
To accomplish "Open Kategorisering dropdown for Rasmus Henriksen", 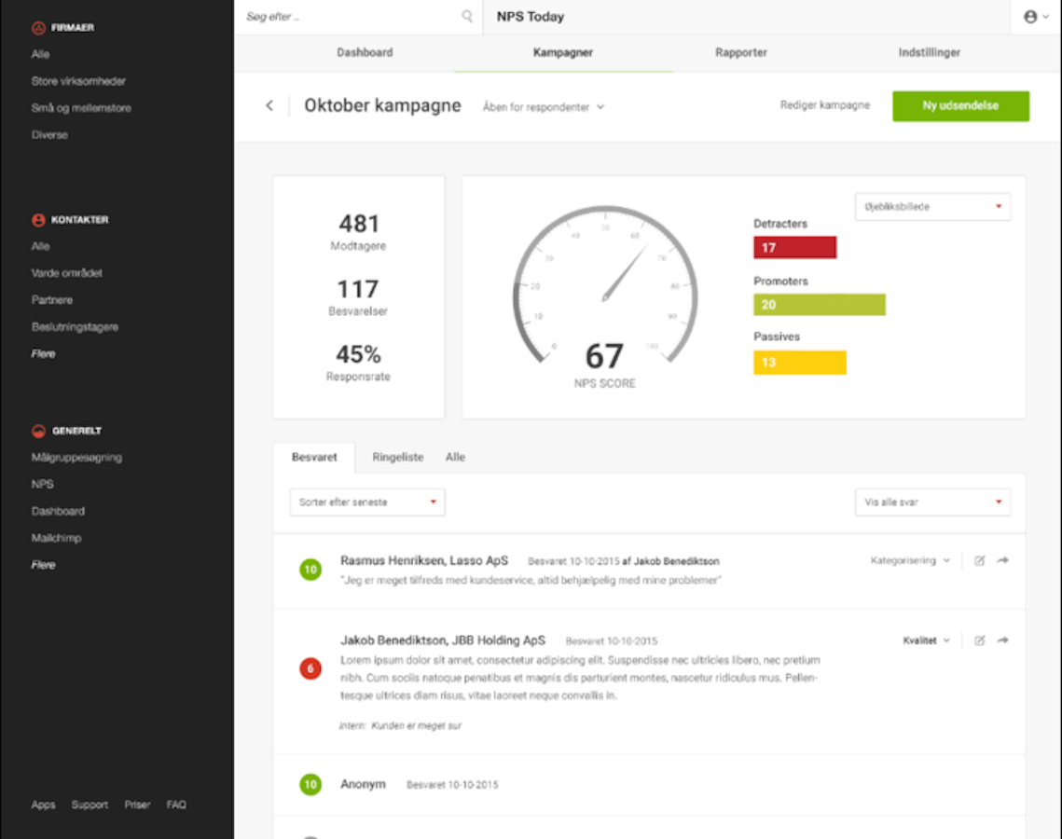I will (910, 561).
